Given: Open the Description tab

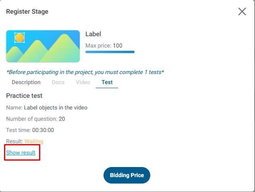Looking at the screenshot, I should point(26,82).
